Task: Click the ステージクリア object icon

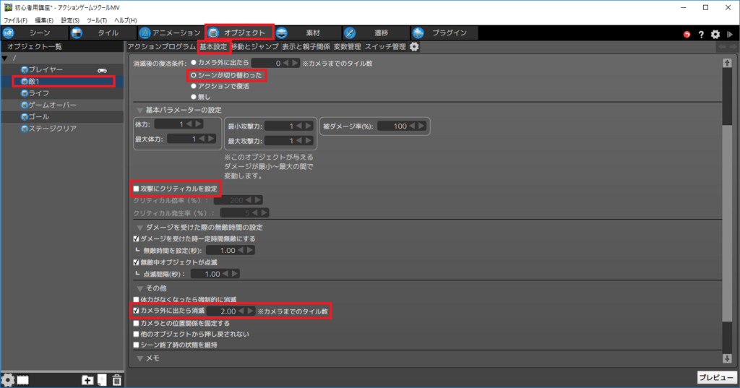Action: (x=25, y=129)
